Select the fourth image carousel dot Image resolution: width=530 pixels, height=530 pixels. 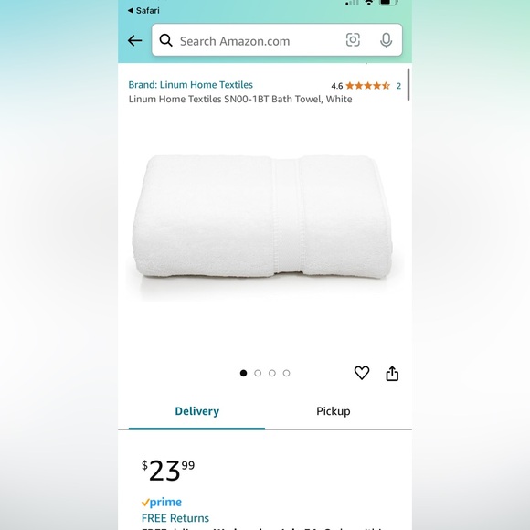pyautogui.click(x=286, y=373)
